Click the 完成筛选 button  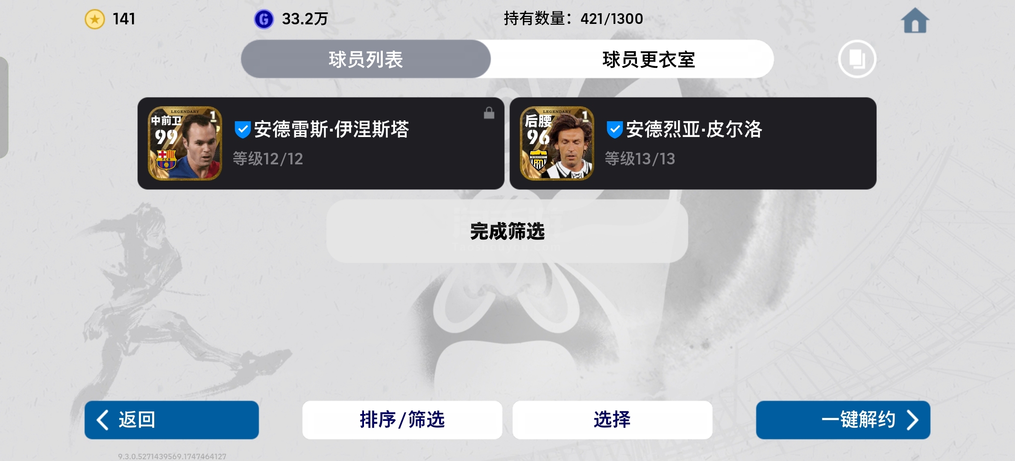pyautogui.click(x=507, y=231)
